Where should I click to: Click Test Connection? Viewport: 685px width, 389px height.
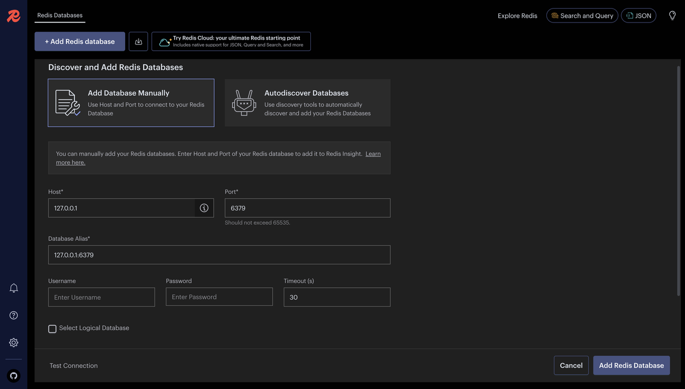point(73,365)
